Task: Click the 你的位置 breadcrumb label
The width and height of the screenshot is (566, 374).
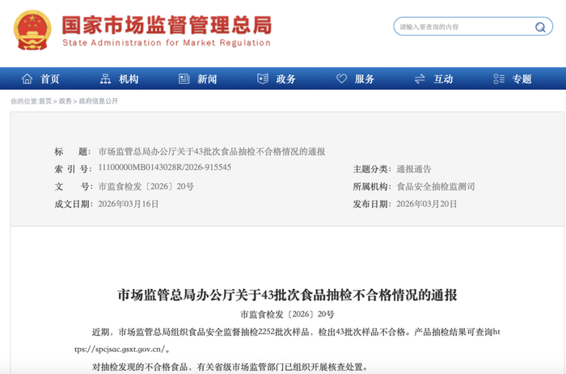Action: click(x=24, y=101)
